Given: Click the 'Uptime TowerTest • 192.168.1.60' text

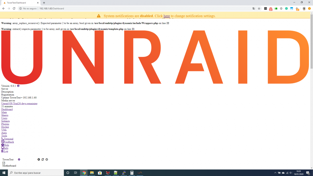Looking at the screenshot, I should pyautogui.click(x=19, y=98).
